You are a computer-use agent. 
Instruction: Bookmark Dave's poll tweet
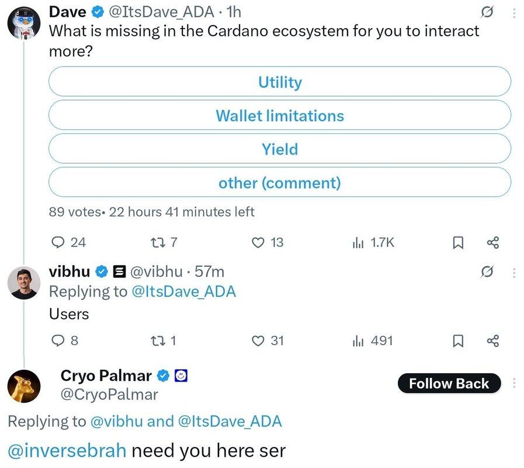click(459, 242)
